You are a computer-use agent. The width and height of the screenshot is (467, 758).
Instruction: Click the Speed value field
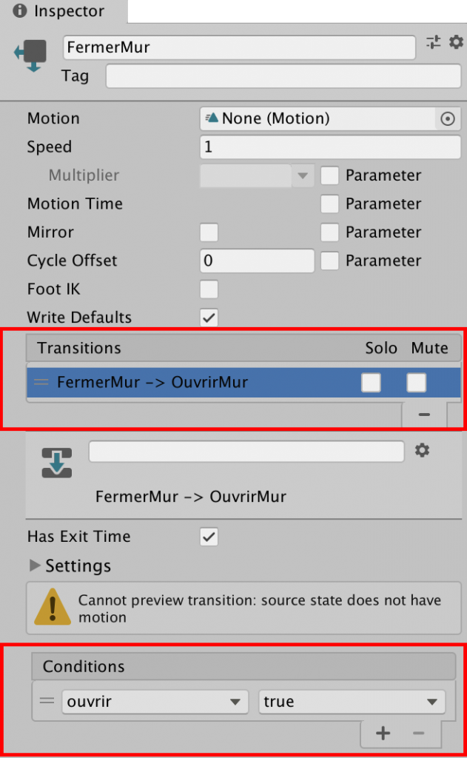click(330, 147)
